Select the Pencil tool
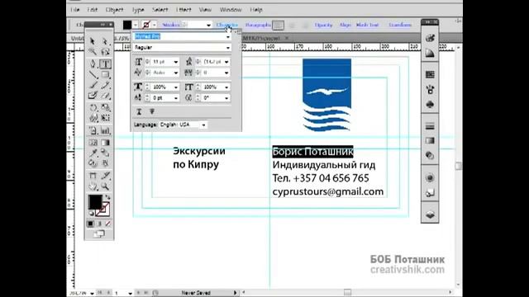Image resolution: width=529 pixels, height=297 pixels. click(105, 85)
